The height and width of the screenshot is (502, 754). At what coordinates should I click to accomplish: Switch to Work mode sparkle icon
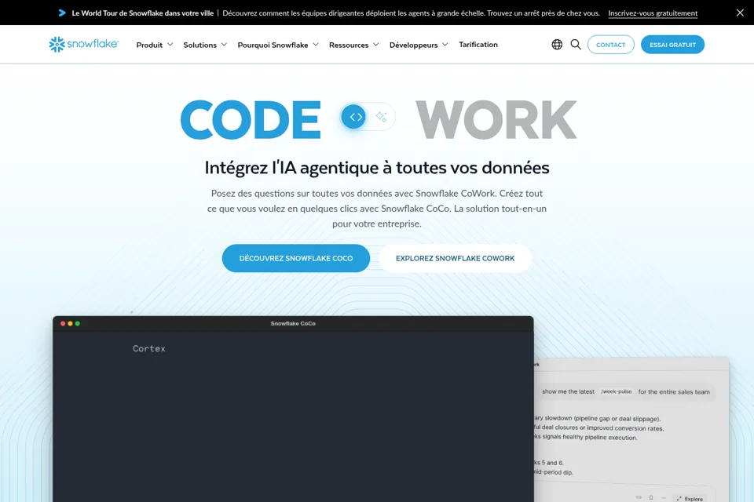coord(382,117)
